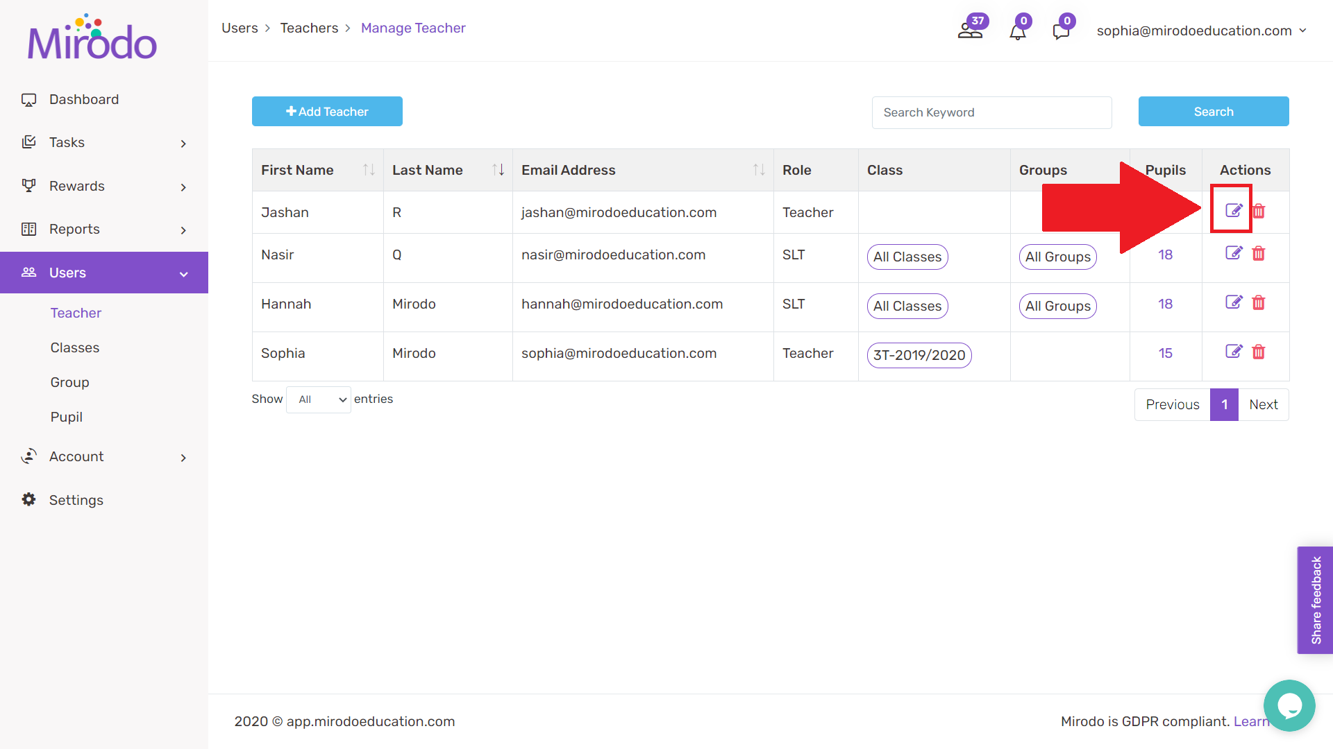Select Teacher under Users
1333x749 pixels.
point(76,313)
